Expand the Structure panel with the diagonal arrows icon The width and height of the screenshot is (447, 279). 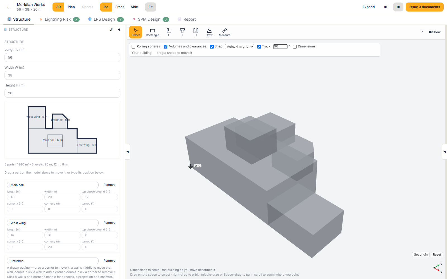(111, 30)
